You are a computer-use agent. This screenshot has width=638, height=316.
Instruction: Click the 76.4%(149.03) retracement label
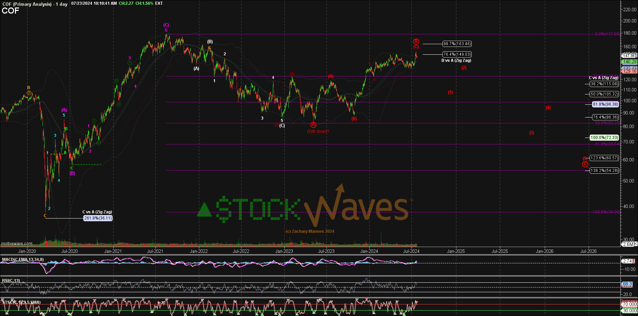(x=457, y=54)
